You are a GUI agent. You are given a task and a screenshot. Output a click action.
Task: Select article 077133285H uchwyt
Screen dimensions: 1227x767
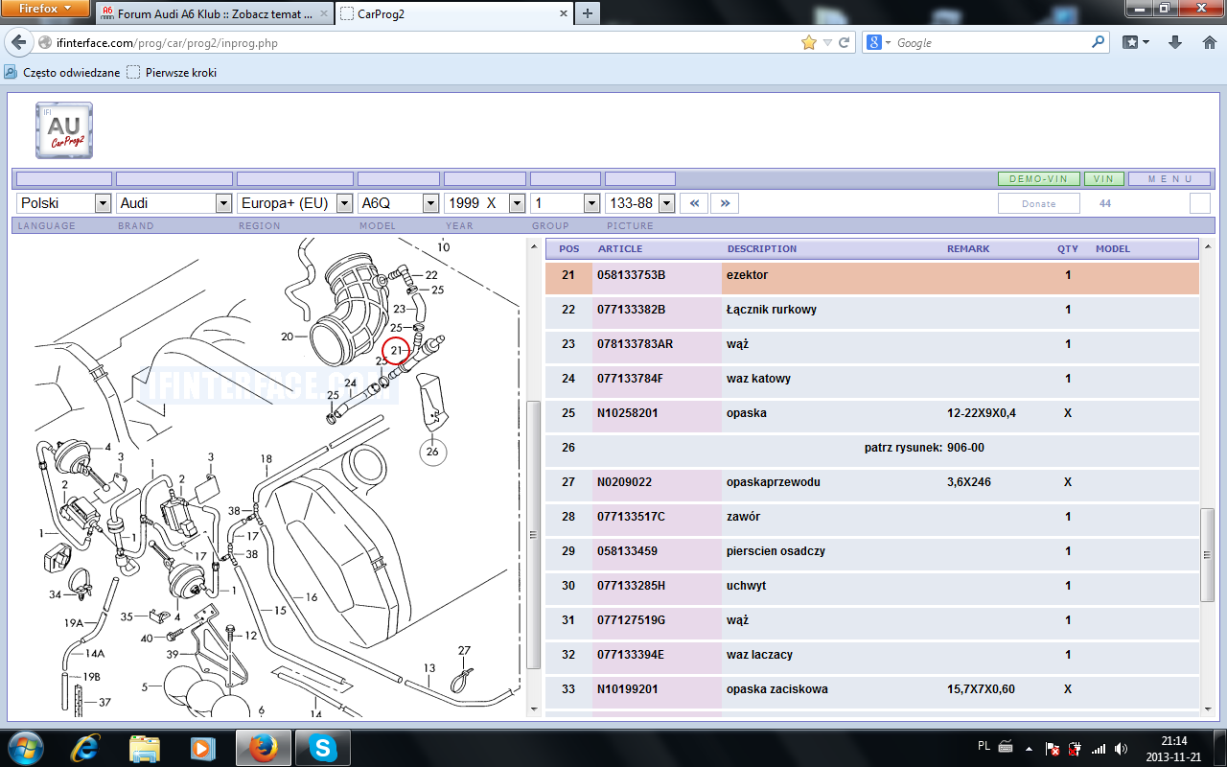pos(872,587)
